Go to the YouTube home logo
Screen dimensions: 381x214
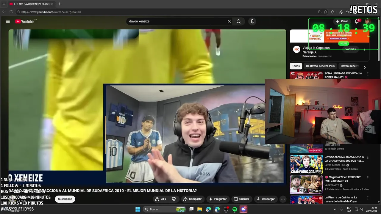24,21
